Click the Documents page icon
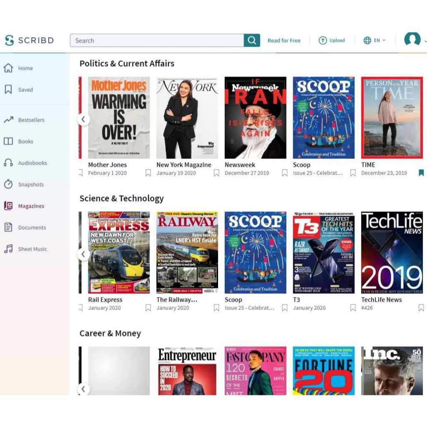The image size is (427, 427). point(8,228)
